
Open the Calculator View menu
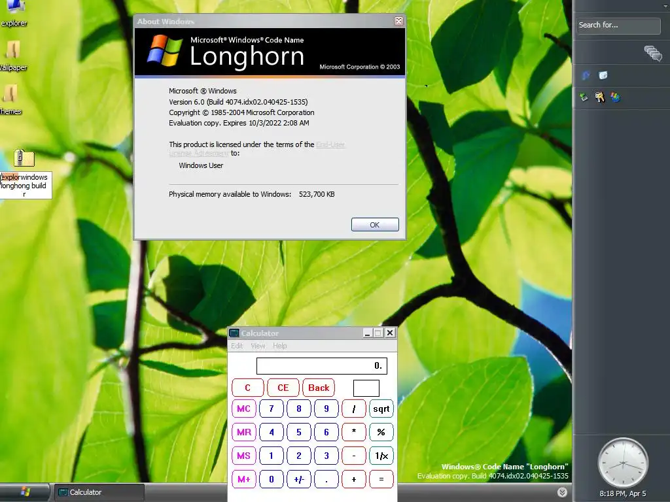258,346
